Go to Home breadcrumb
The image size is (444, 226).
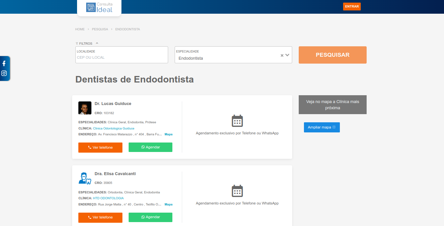coord(80,29)
